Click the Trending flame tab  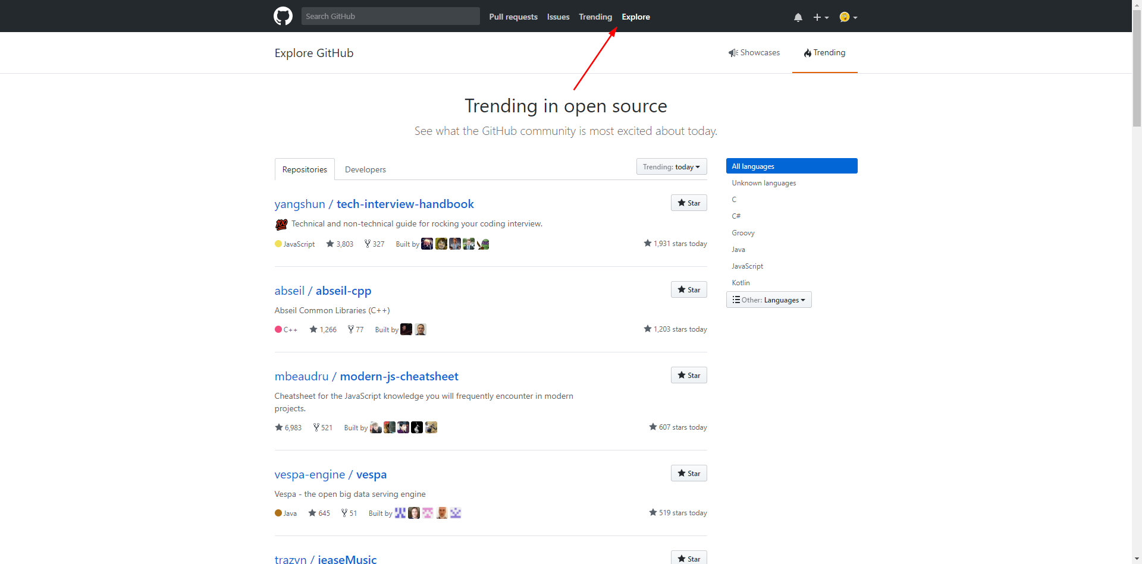point(824,52)
